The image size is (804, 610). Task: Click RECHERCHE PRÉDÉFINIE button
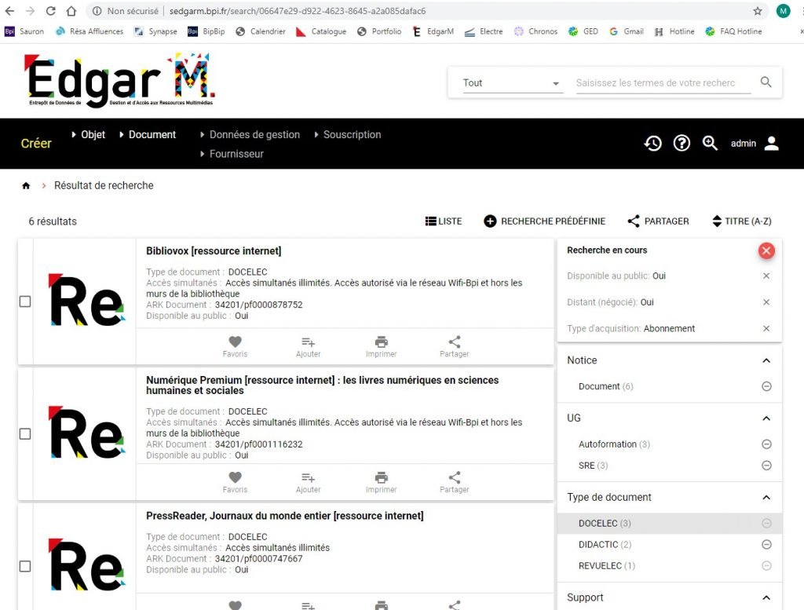click(x=545, y=221)
